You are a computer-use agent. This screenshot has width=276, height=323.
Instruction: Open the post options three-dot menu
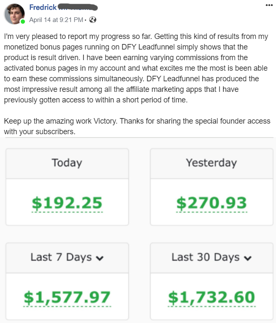(x=269, y=5)
